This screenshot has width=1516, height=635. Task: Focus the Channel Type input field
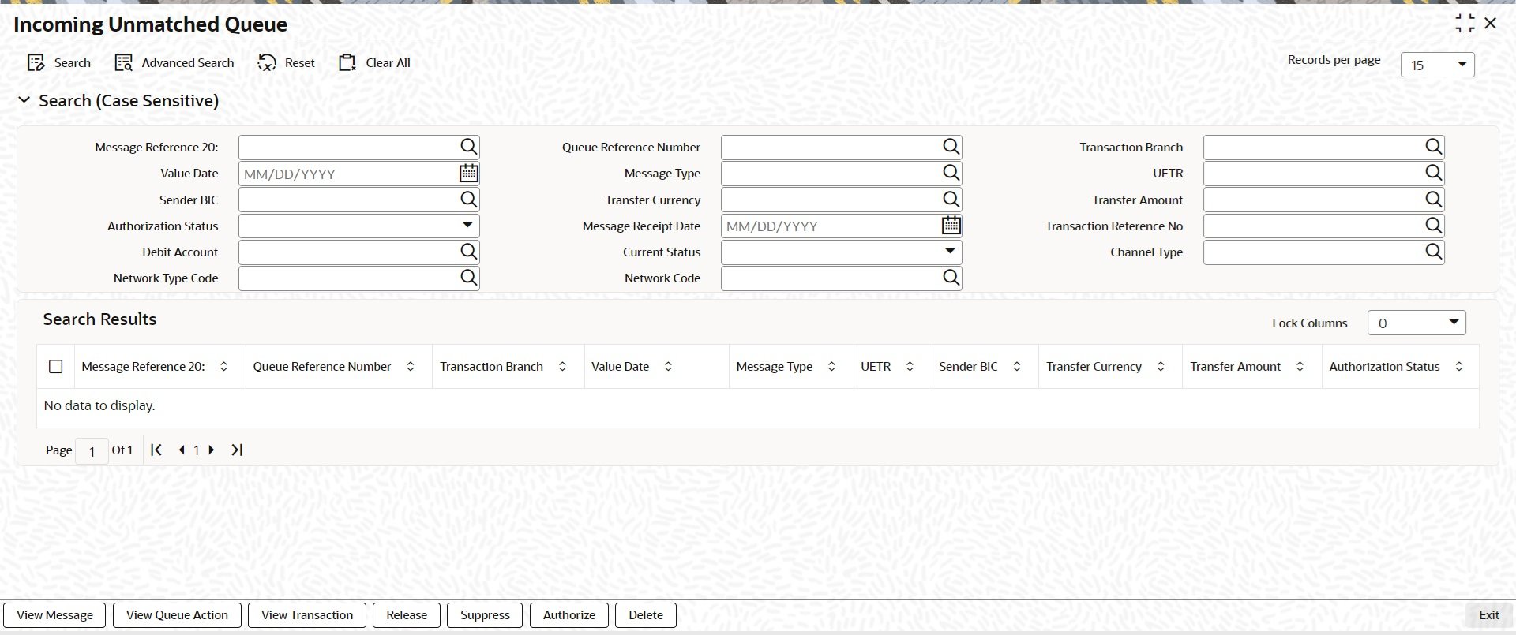point(1313,252)
